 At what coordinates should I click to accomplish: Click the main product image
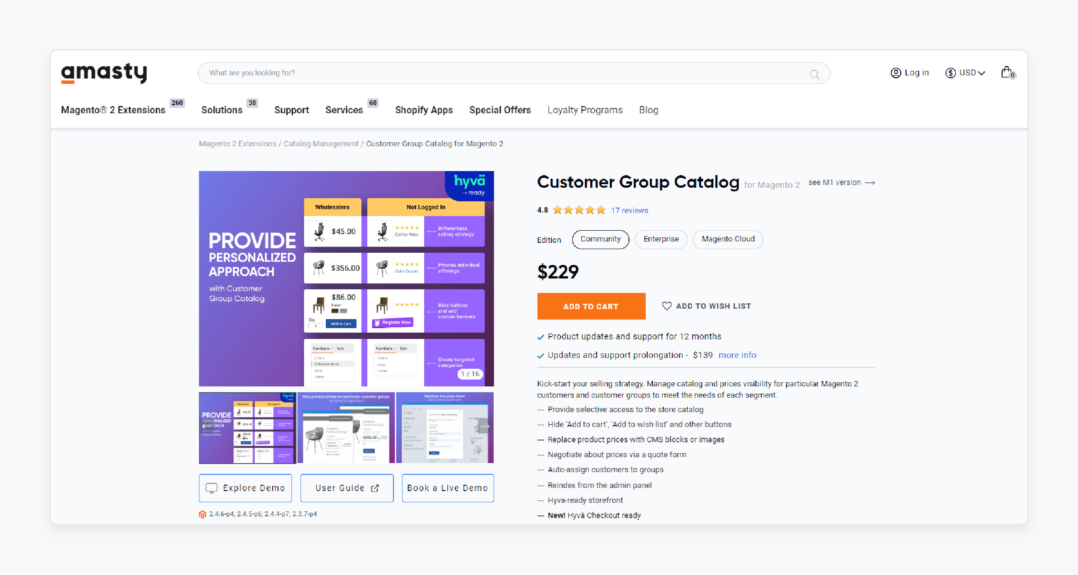pos(346,278)
